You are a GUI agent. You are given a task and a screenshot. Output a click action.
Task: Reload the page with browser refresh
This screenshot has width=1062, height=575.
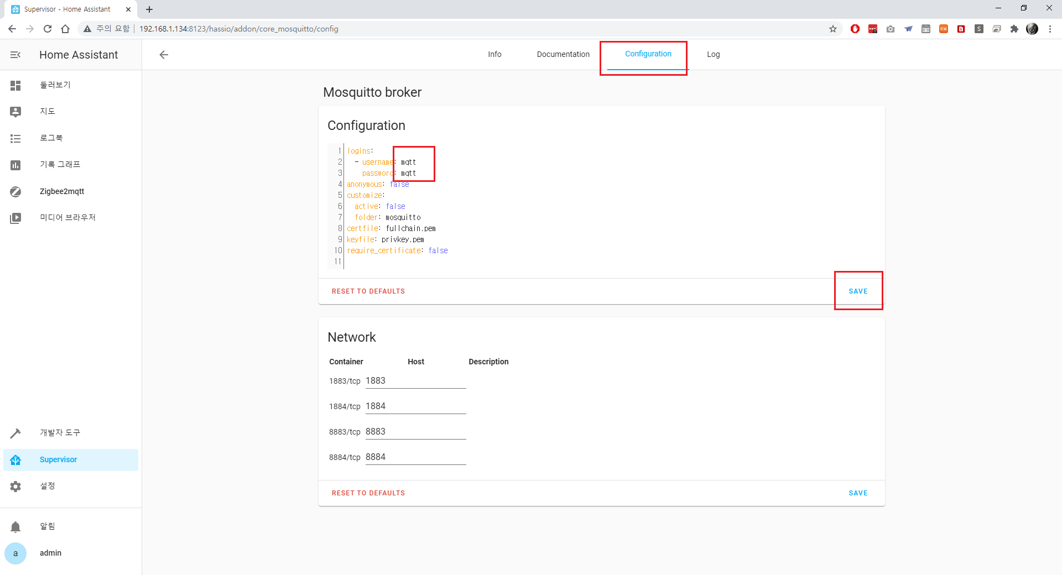48,29
